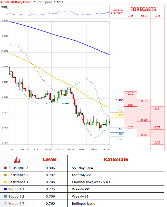
Task: Click the 'Weekly PP' rationale cell
Action: point(80,189)
